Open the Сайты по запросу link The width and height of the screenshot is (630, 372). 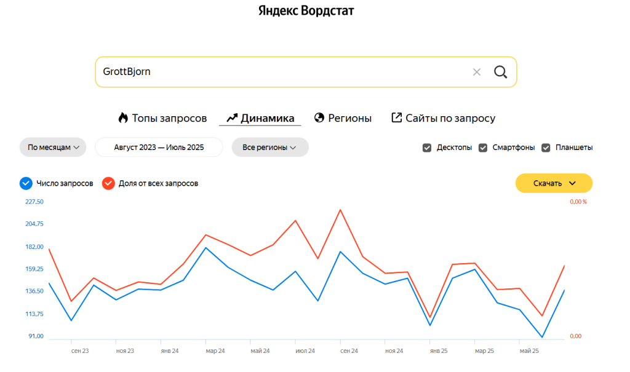(450, 118)
